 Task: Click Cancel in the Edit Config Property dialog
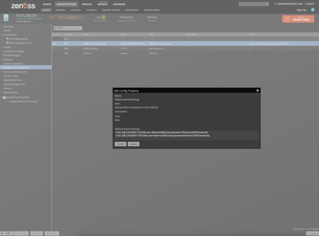(x=134, y=144)
